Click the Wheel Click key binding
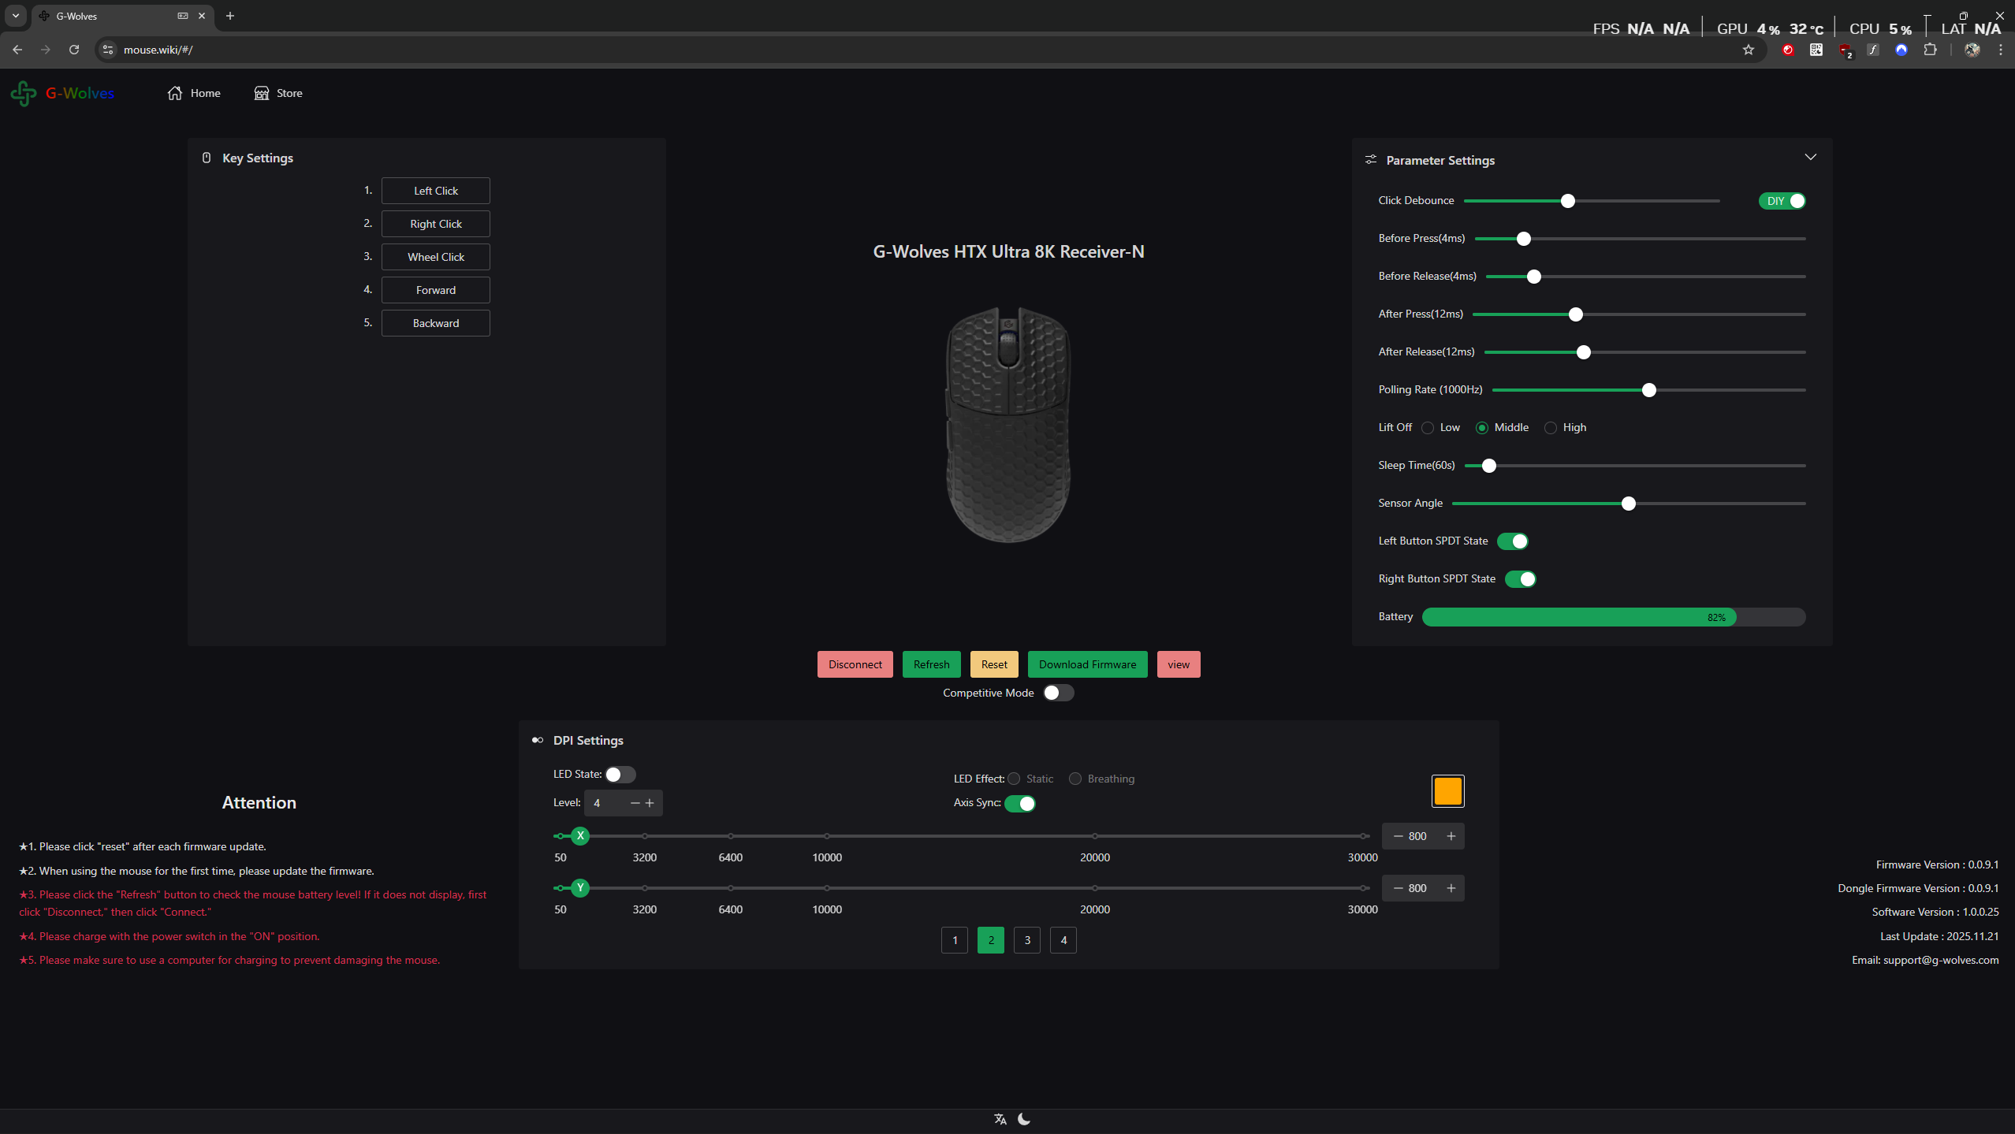The height and width of the screenshot is (1134, 2015). point(435,257)
